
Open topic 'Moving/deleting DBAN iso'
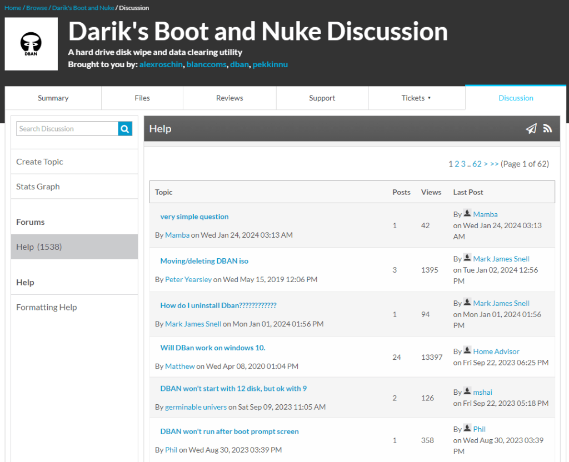point(204,261)
